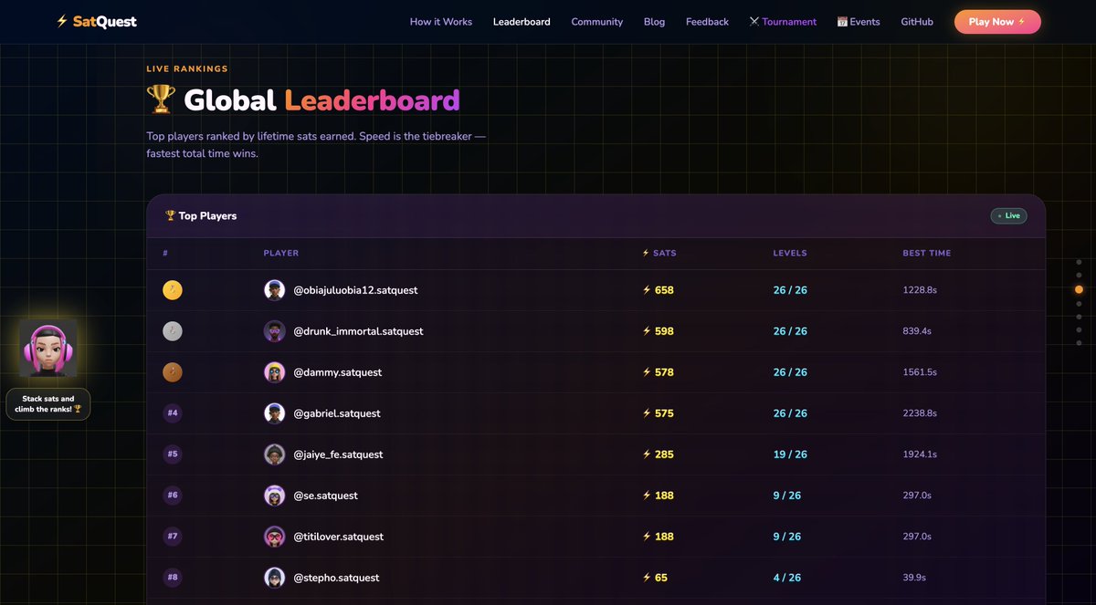This screenshot has height=605, width=1096.
Task: Select player @drunk_immortal.satquest
Action: coord(358,331)
